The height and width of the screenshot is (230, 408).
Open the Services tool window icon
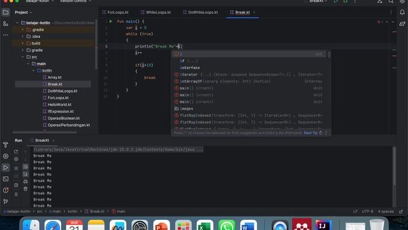coord(6,156)
